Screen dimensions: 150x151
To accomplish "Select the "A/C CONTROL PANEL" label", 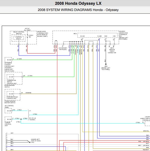I will 9,106.
